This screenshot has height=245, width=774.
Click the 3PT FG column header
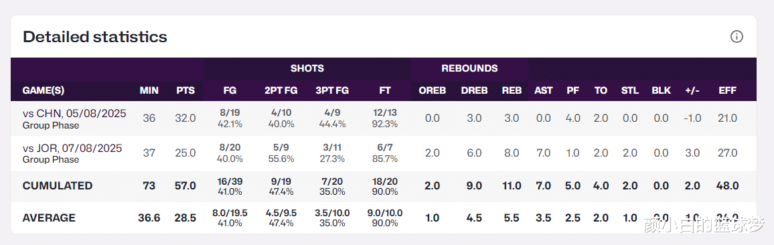coord(332,91)
